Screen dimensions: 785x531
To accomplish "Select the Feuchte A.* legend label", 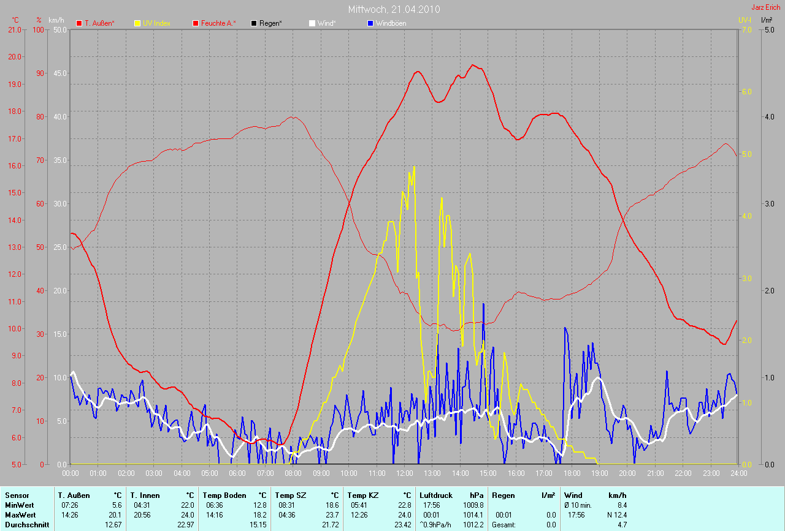I will coord(218,23).
